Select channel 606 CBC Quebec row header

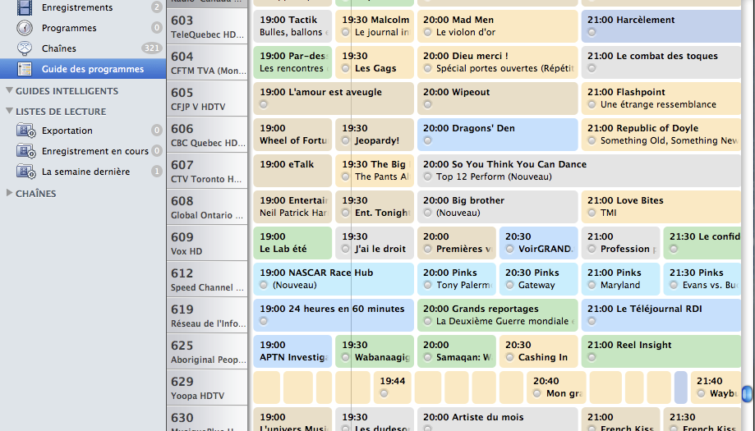[207, 135]
